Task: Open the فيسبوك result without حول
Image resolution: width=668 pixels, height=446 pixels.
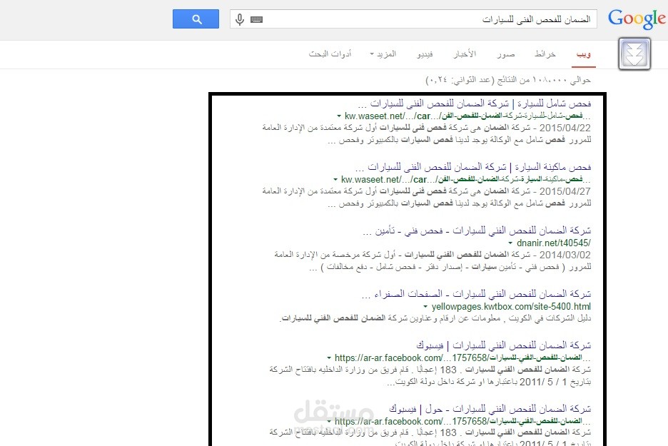Action: click(504, 345)
